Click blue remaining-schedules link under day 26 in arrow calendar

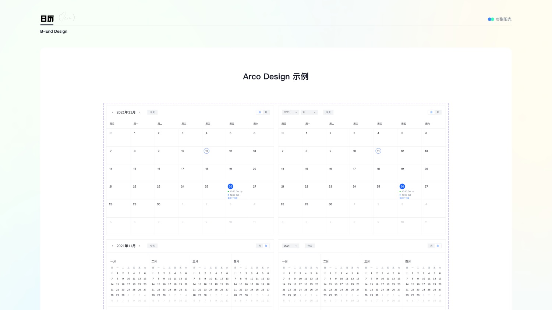(233, 198)
